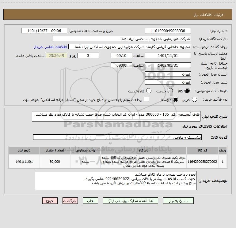
Task: Click the کد کالا column header
Action: tap(202, 150)
